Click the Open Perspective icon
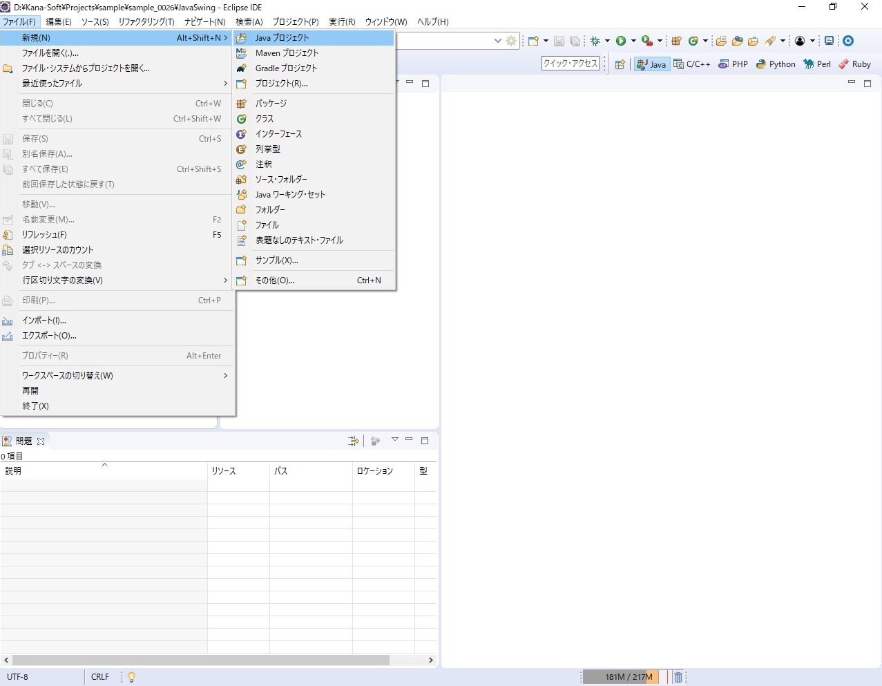 pyautogui.click(x=620, y=64)
